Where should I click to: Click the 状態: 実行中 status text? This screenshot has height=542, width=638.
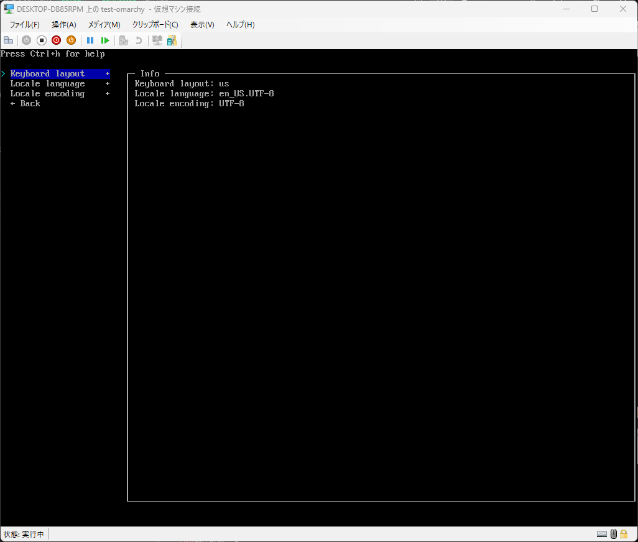pos(24,535)
